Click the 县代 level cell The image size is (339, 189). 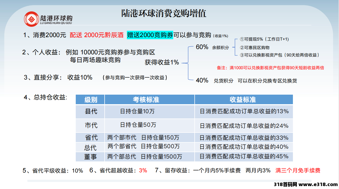coord(90,112)
